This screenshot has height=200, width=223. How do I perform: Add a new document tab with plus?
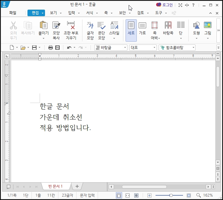[77, 186]
